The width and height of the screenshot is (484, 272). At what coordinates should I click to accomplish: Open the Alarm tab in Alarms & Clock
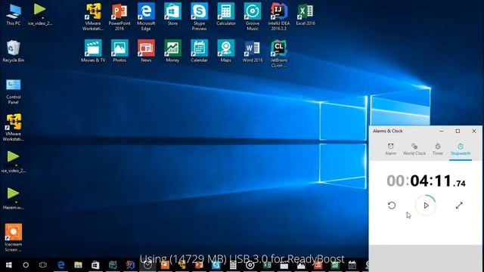pos(390,149)
